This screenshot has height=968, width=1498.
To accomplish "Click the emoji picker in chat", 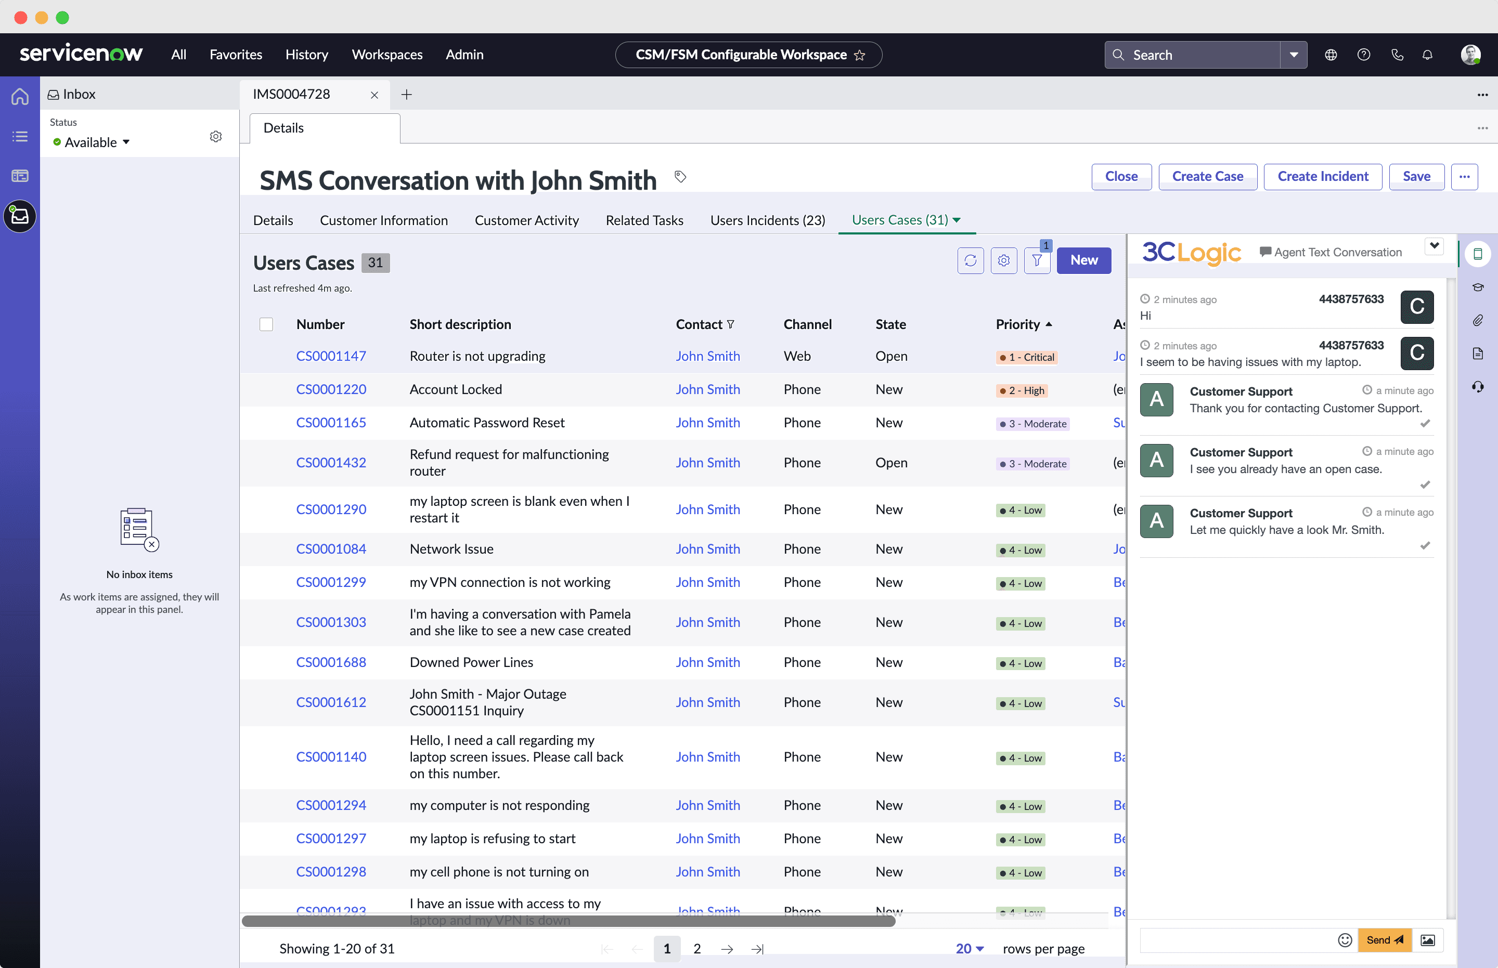I will (x=1345, y=940).
